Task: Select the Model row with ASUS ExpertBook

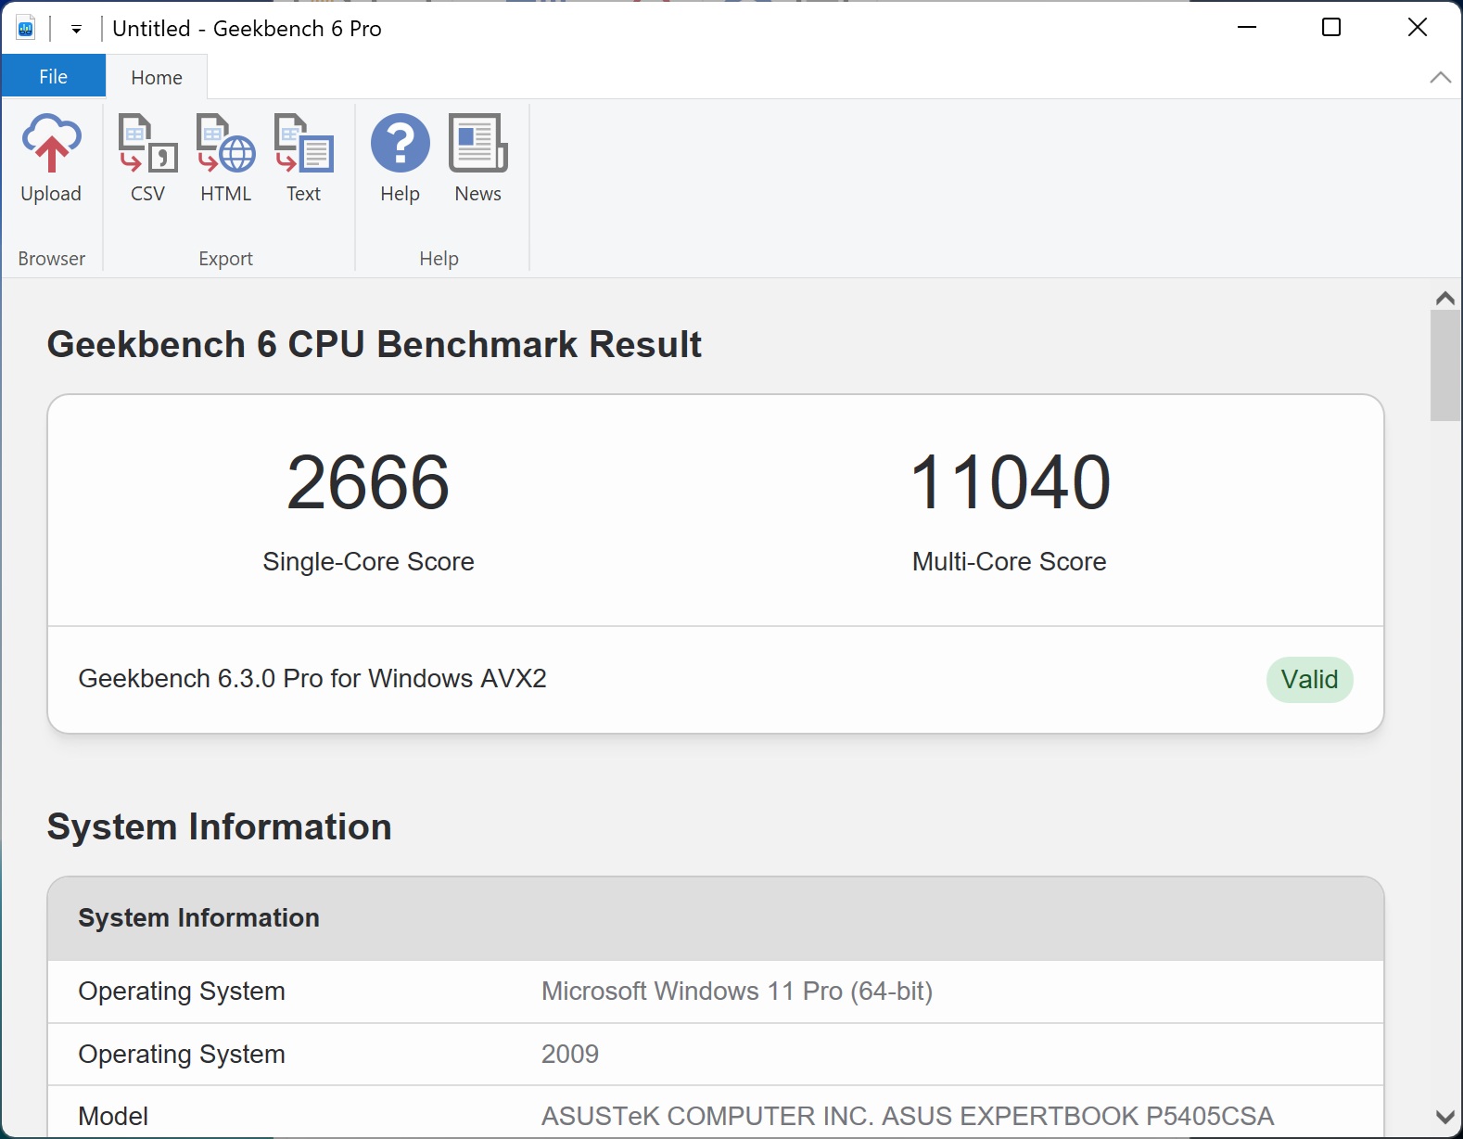Action: tap(715, 1116)
